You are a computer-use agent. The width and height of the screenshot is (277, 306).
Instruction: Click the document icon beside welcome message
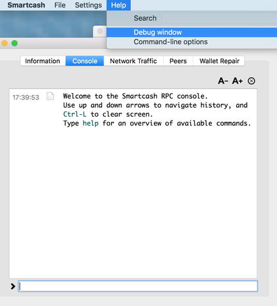point(50,96)
